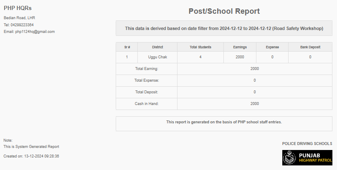Click the date filter information banner
337x170 pixels.
(x=224, y=29)
